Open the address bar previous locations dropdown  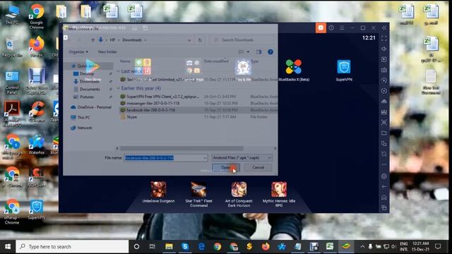click(x=189, y=40)
